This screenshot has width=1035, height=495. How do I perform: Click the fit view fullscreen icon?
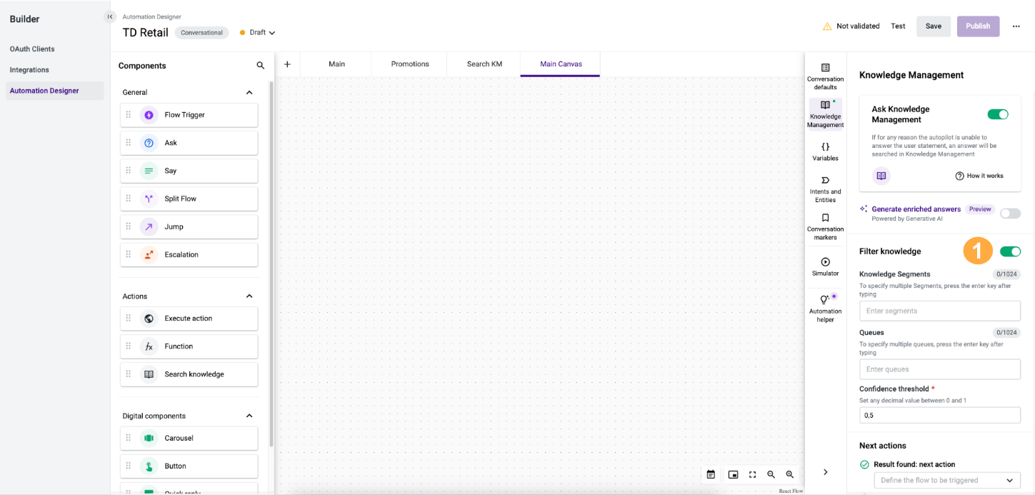tap(752, 474)
